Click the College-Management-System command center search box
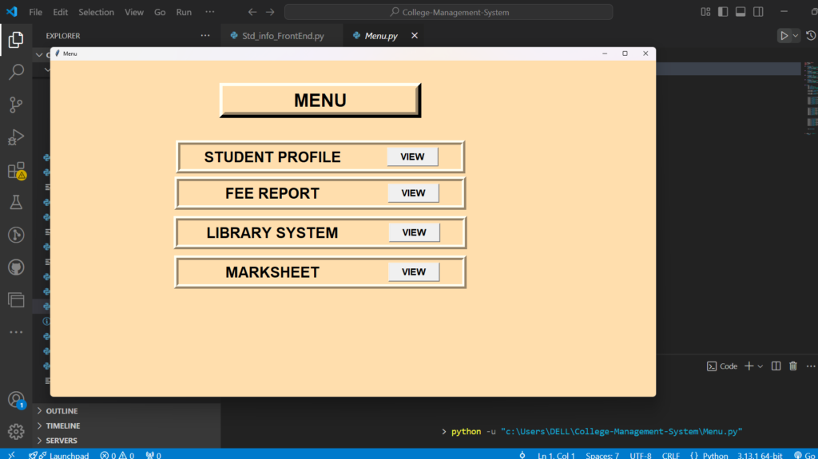The width and height of the screenshot is (818, 459). 449,12
